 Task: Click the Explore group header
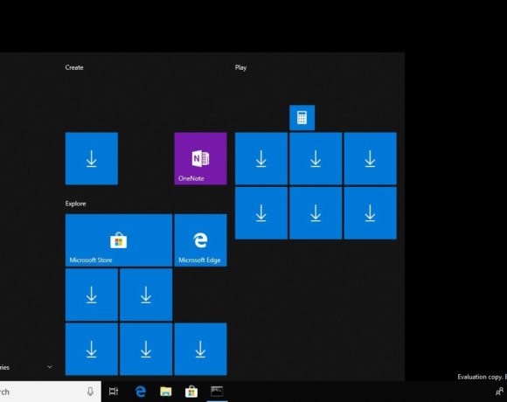coord(76,204)
